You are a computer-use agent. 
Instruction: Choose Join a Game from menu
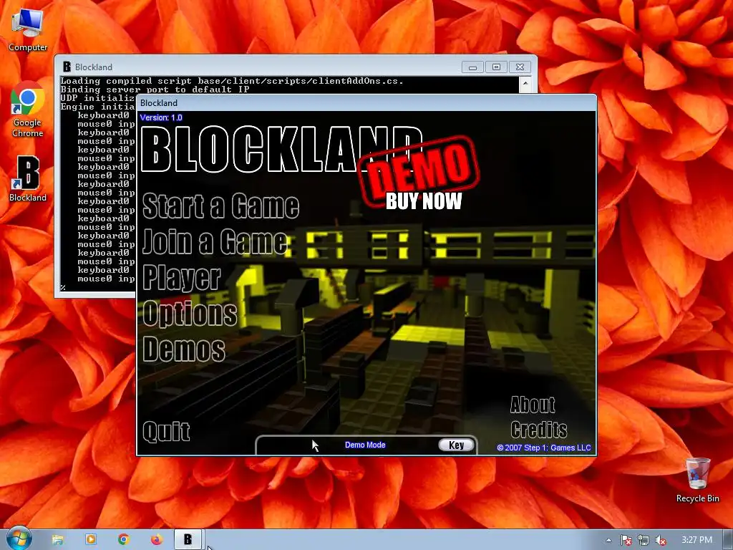pyautogui.click(x=215, y=242)
